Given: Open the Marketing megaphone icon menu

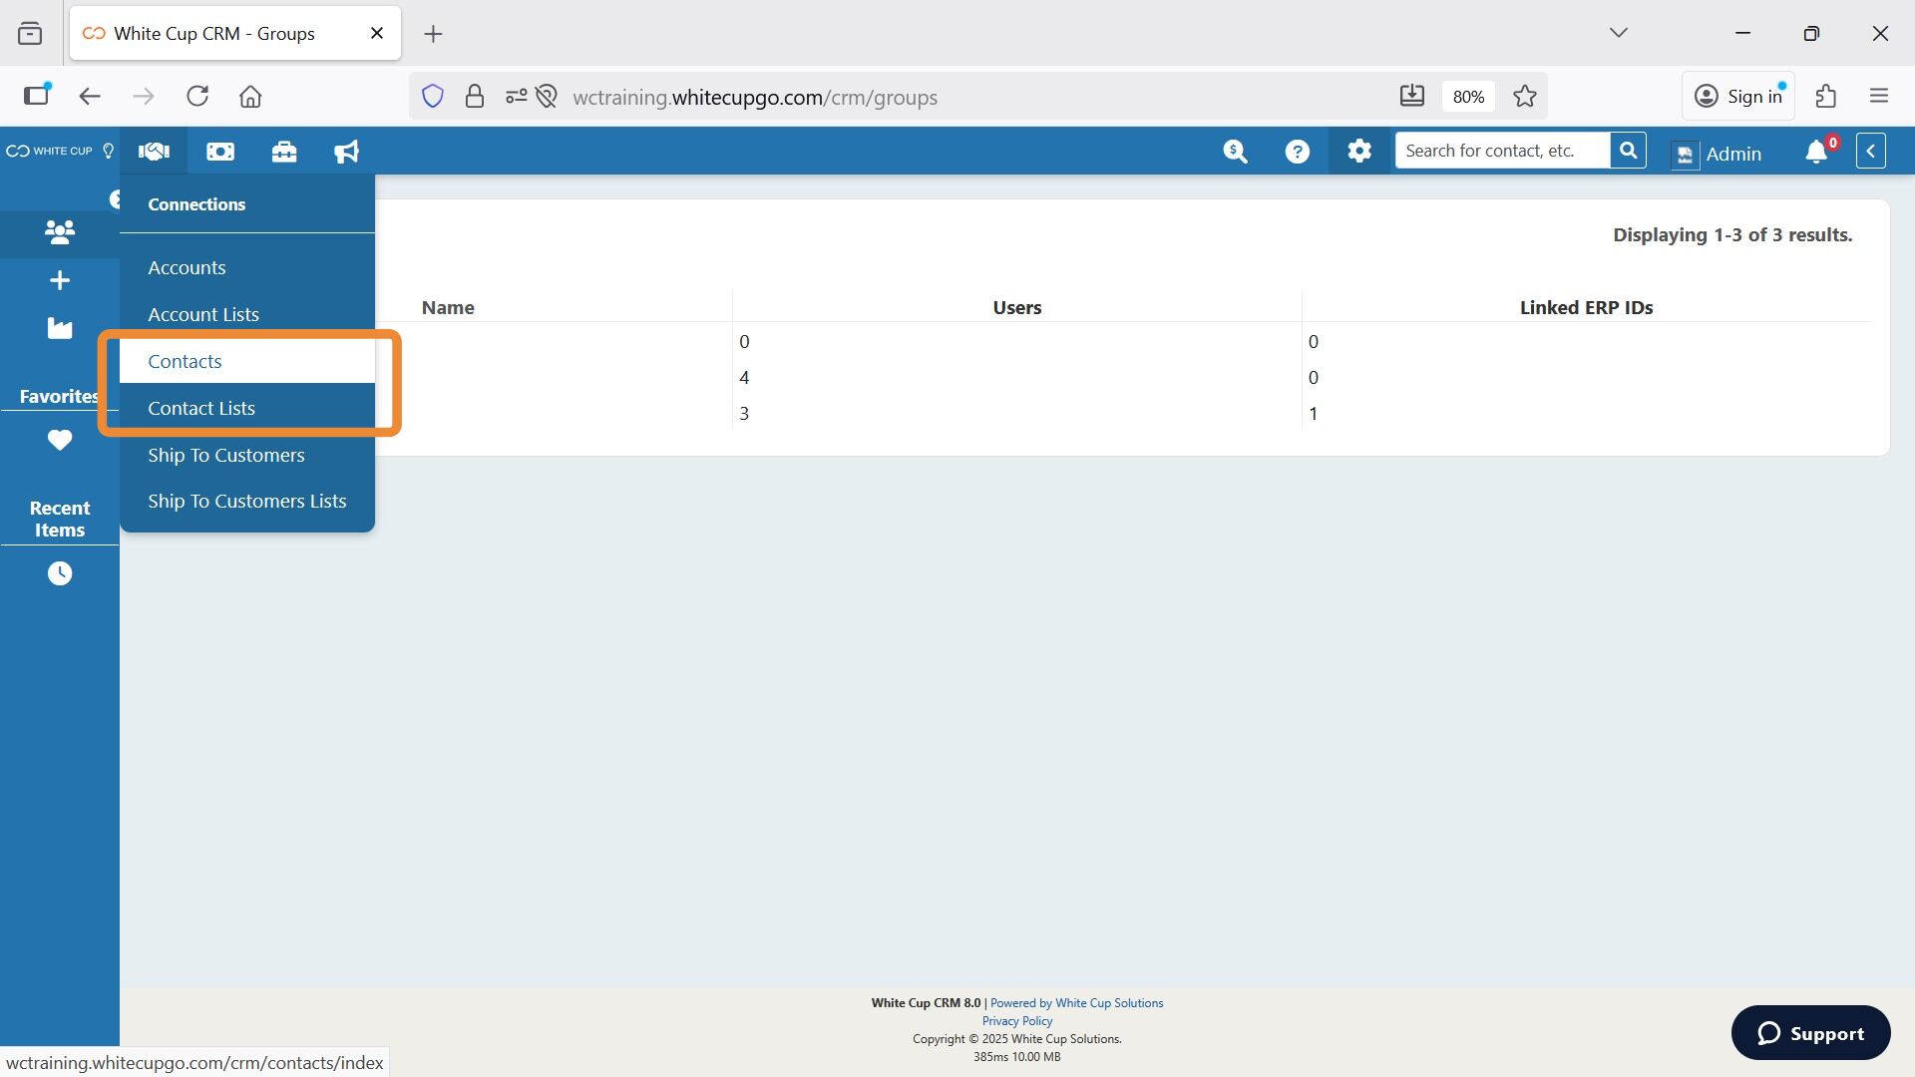Looking at the screenshot, I should pyautogui.click(x=346, y=152).
